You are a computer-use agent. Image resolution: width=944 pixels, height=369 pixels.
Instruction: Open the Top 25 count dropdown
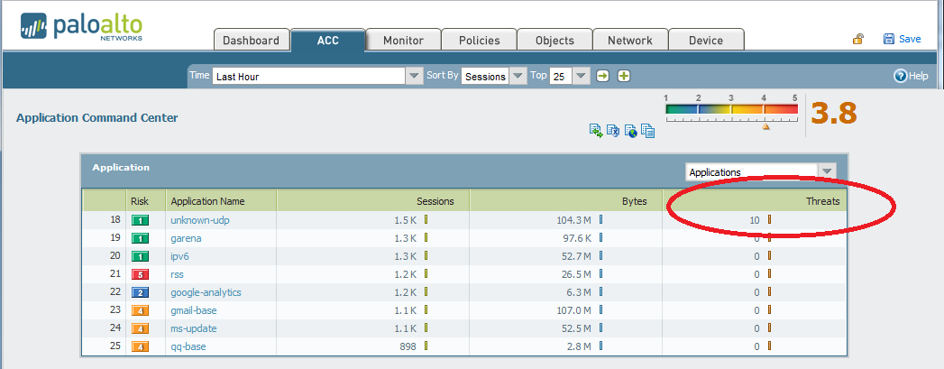[581, 77]
